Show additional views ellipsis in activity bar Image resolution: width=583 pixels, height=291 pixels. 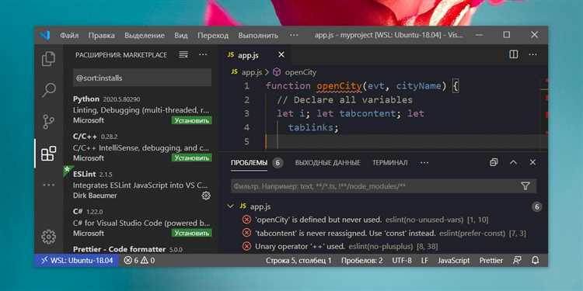(x=49, y=185)
